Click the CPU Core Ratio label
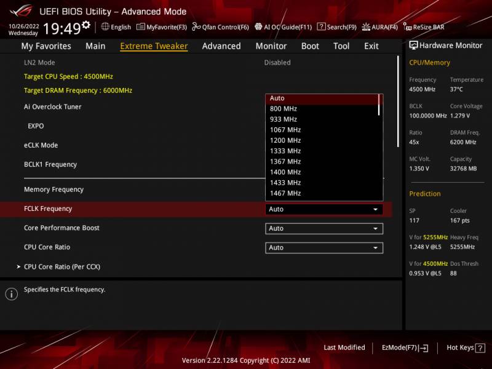 (x=47, y=247)
